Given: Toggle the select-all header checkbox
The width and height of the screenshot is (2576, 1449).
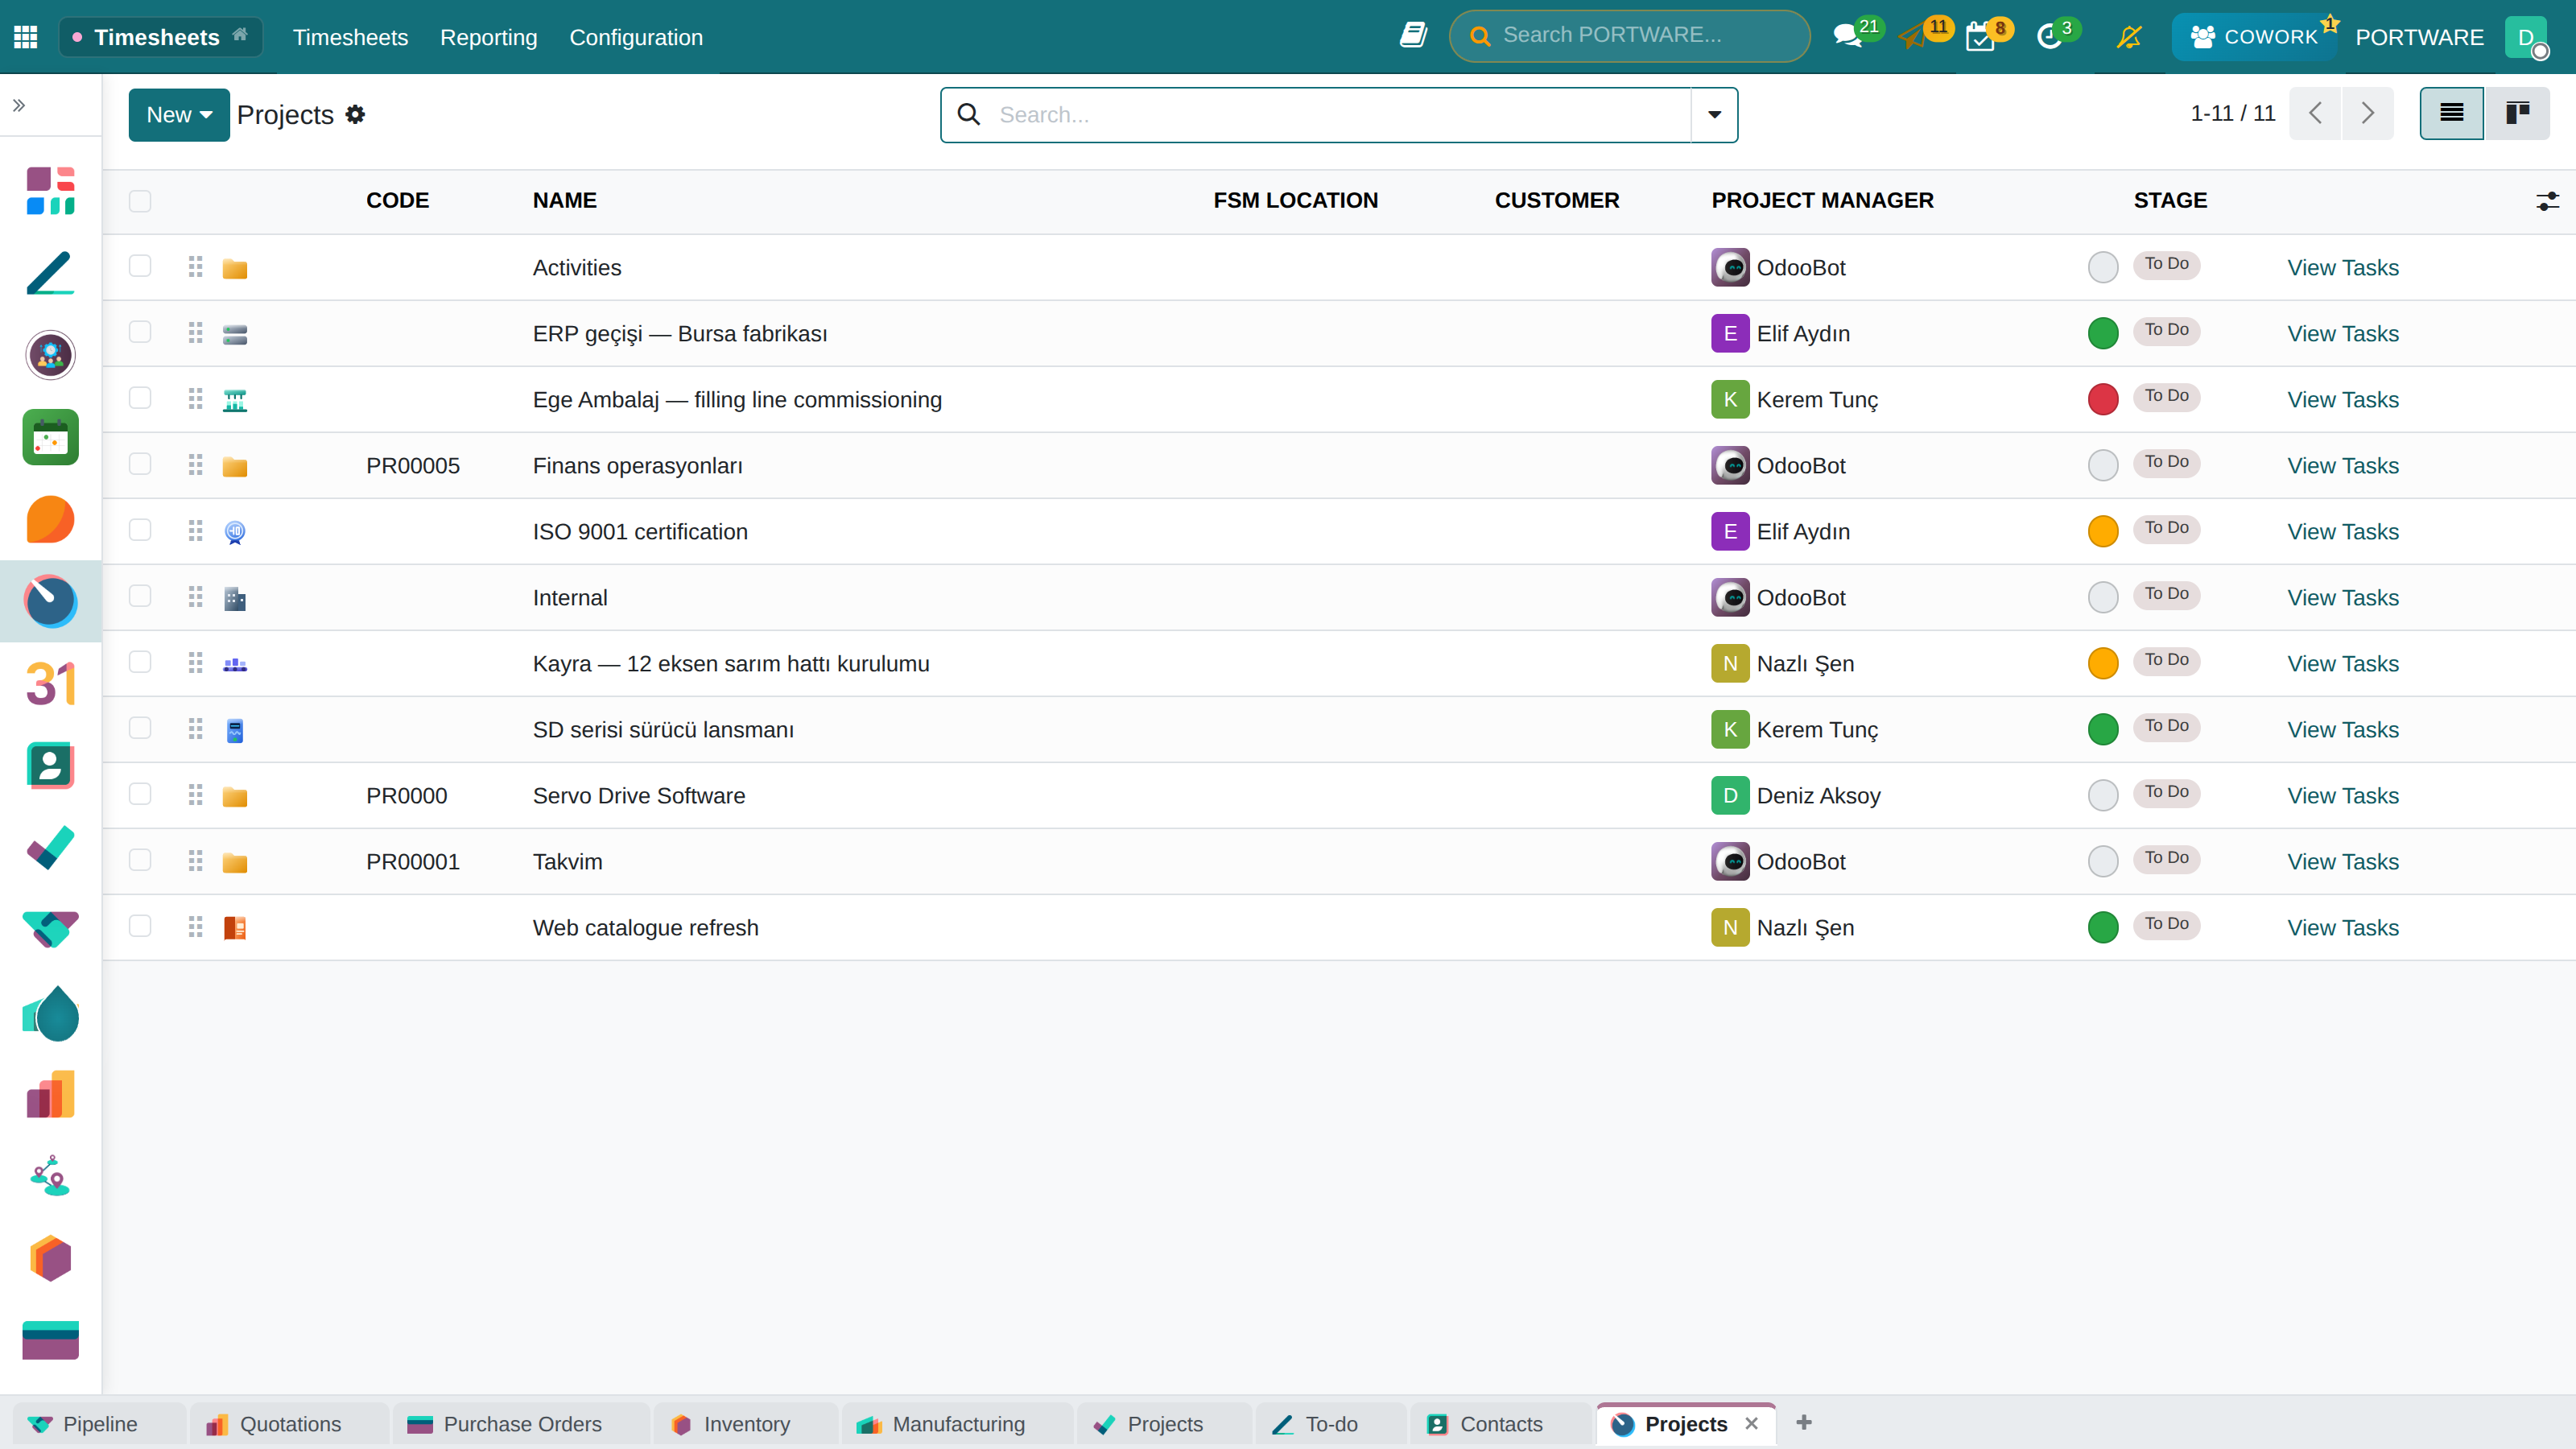Looking at the screenshot, I should (x=140, y=201).
